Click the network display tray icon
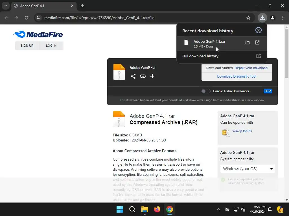Screen dimensions: 289x216 click(236, 209)
